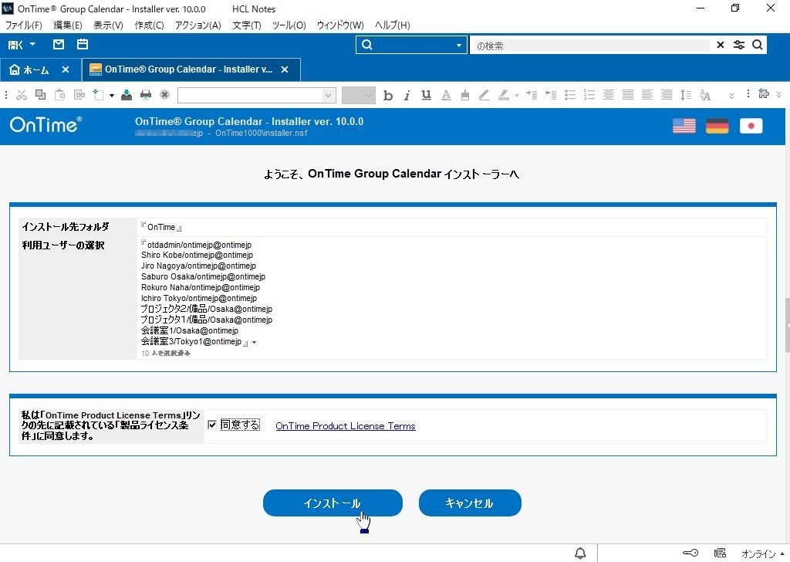Toggle italic formatting in the toolbar
This screenshot has height=562, width=790.
click(x=407, y=95)
